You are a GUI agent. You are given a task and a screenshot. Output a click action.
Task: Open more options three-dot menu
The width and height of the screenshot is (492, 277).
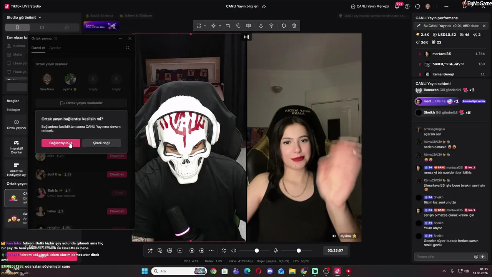coord(211,251)
